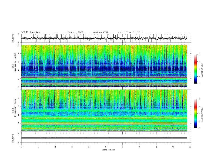Click time axis tick label "4"

coord(89,147)
